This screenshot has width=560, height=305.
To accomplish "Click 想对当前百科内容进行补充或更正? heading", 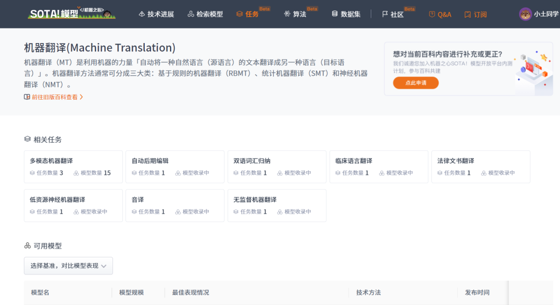I will [448, 54].
